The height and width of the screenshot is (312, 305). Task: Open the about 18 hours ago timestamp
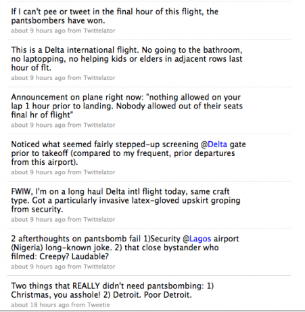(40, 305)
